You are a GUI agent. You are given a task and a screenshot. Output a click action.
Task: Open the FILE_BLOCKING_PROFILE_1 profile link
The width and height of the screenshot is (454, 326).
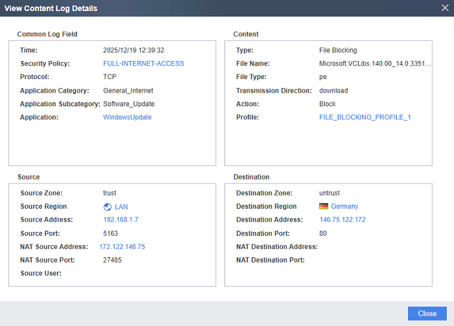tap(365, 117)
